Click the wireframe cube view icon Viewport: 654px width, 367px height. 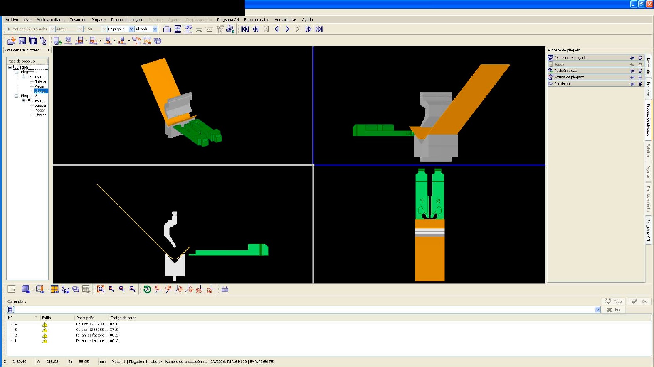[40, 289]
